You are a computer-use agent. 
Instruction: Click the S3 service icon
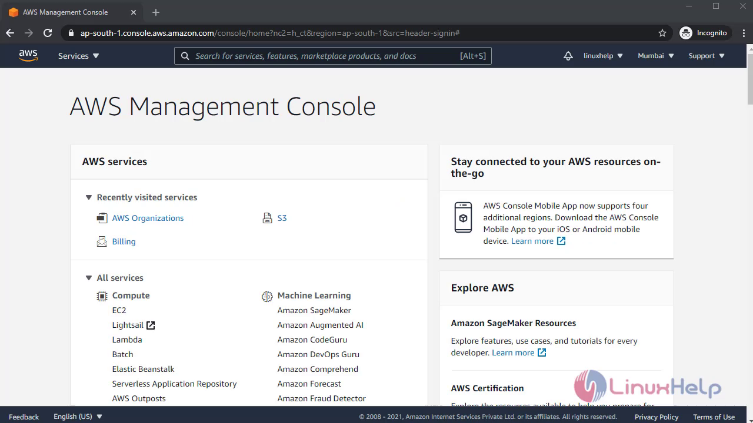click(267, 218)
